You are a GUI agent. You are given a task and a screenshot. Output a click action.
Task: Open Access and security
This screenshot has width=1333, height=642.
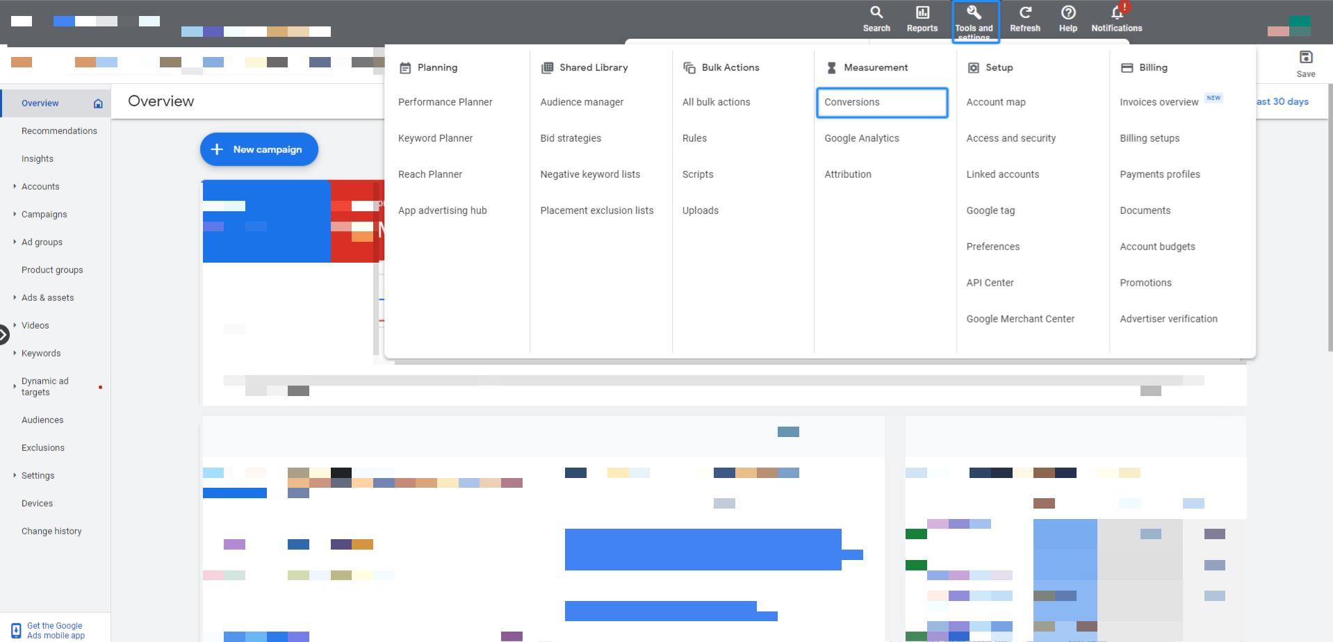1011,138
